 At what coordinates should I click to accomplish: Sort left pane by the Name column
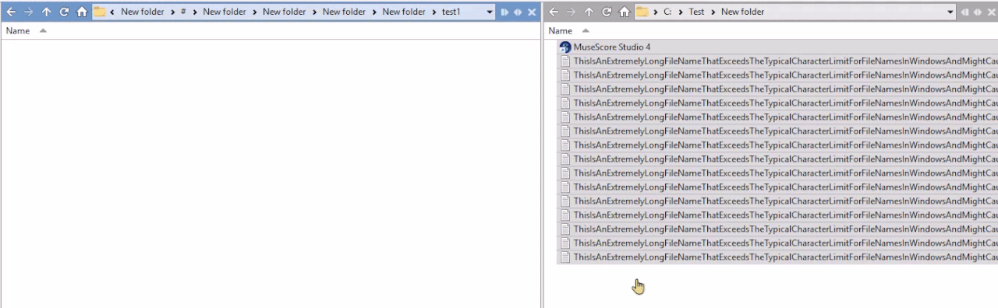pyautogui.click(x=18, y=30)
